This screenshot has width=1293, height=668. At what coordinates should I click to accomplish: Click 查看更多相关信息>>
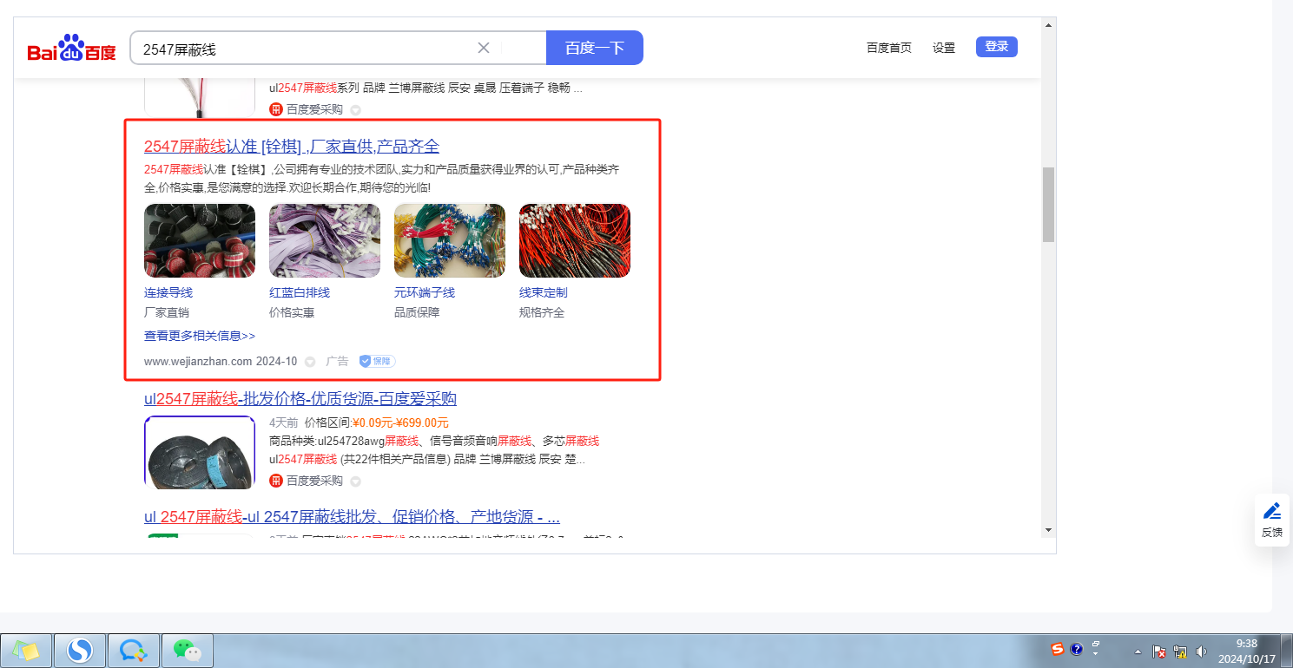[200, 336]
